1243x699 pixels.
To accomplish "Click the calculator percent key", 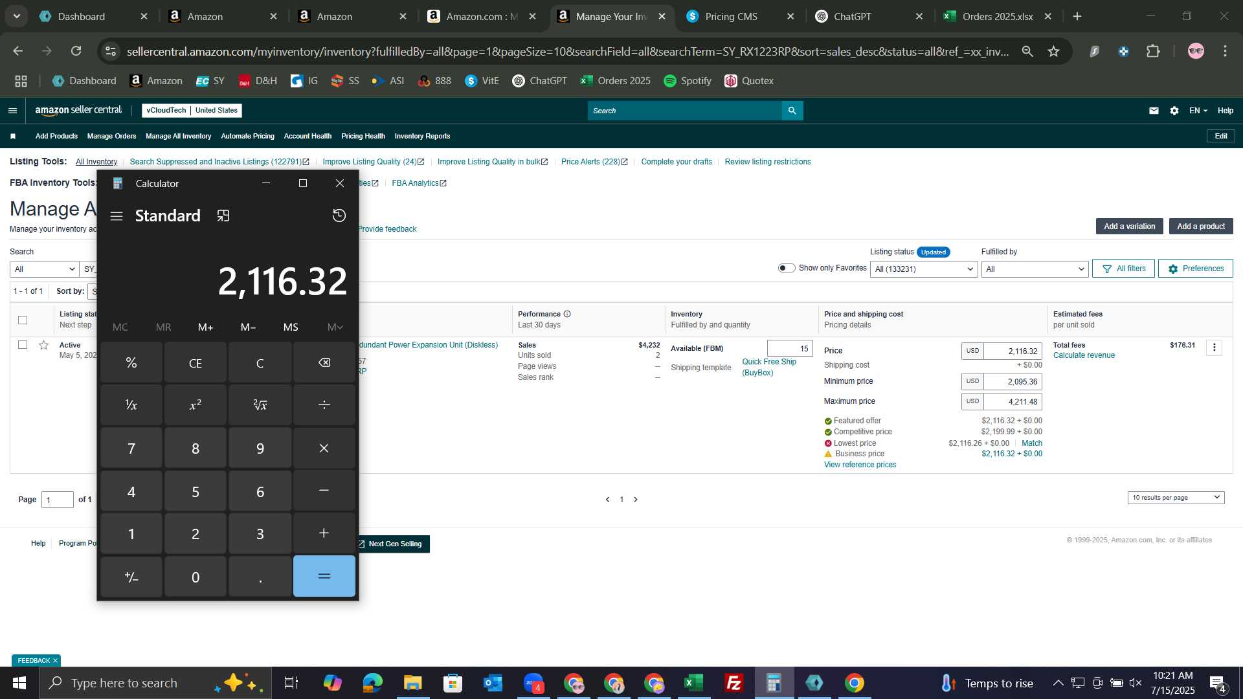I will point(131,362).
